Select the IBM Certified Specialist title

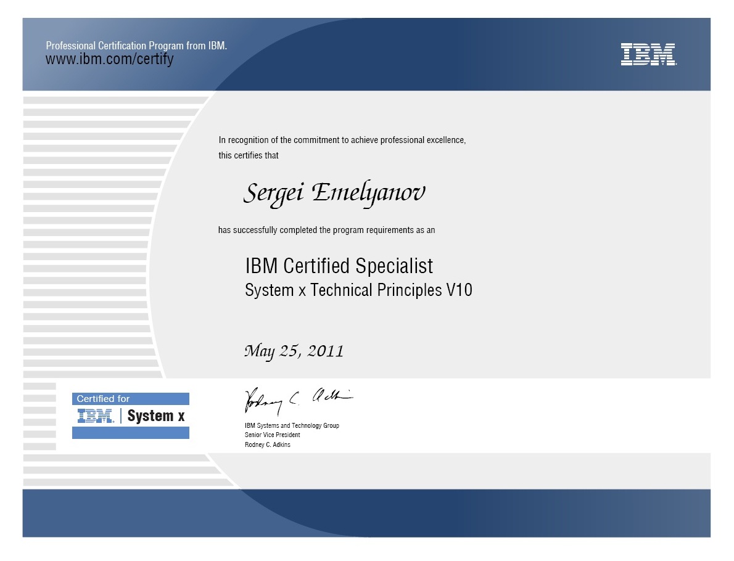(x=339, y=266)
